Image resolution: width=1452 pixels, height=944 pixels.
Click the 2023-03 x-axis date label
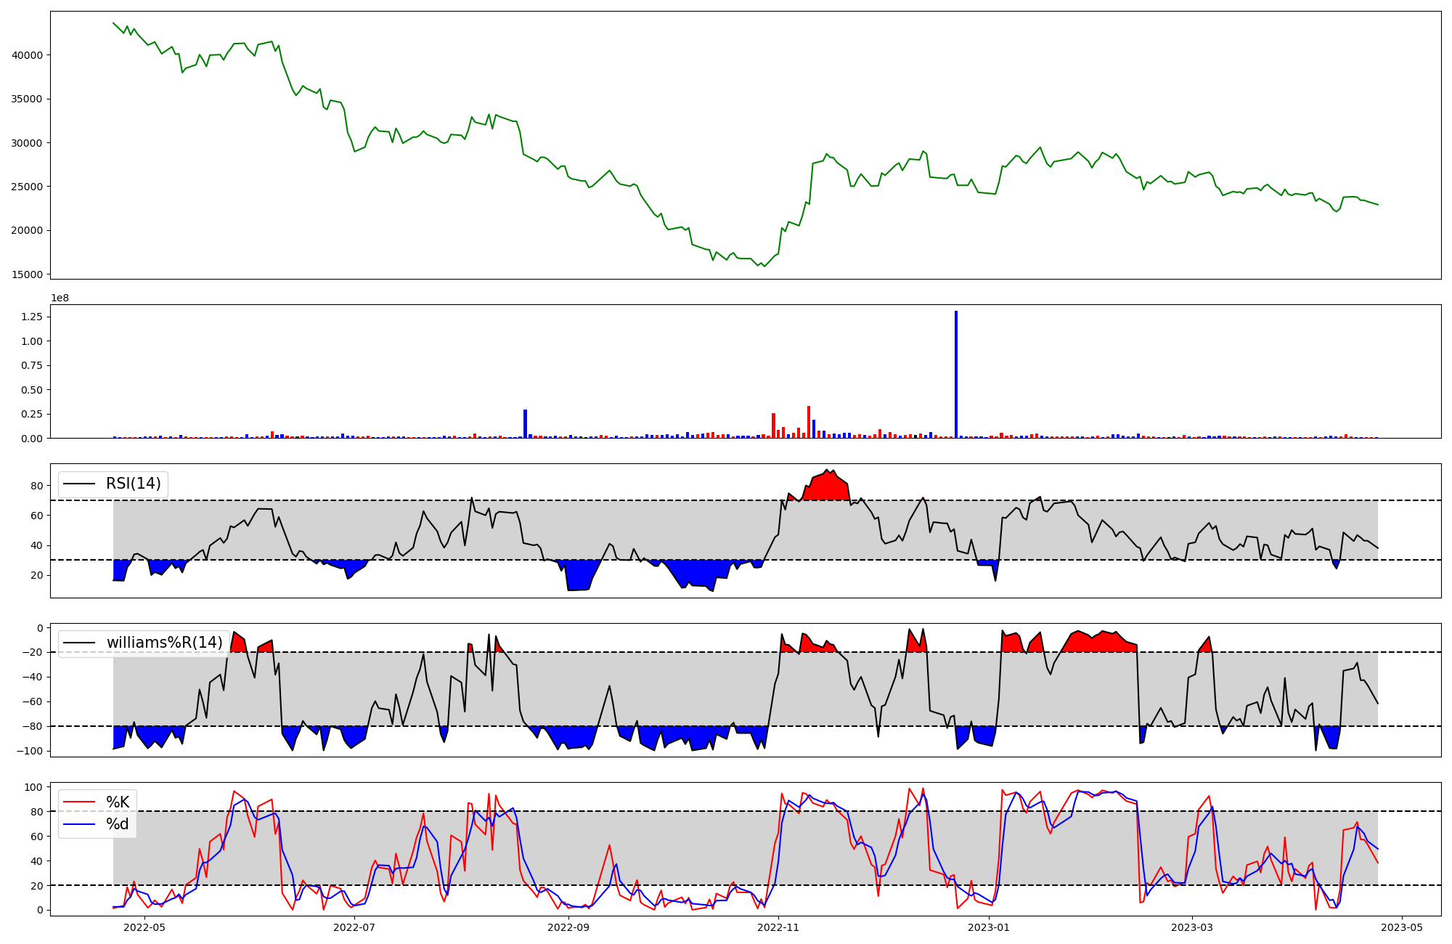1192,927
